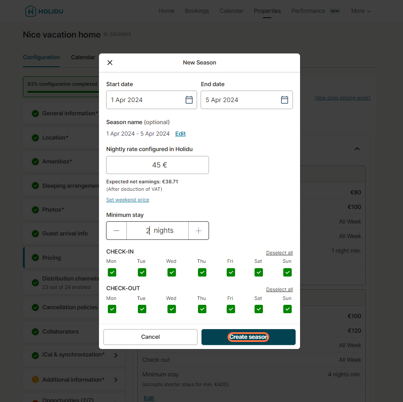Click Deselect all for CHECK-IN days

pos(279,253)
